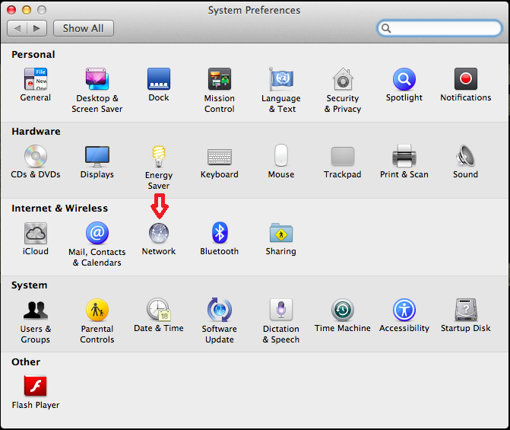This screenshot has height=430, width=510.
Task: Minimize window with the yellow button
Action: 27,10
